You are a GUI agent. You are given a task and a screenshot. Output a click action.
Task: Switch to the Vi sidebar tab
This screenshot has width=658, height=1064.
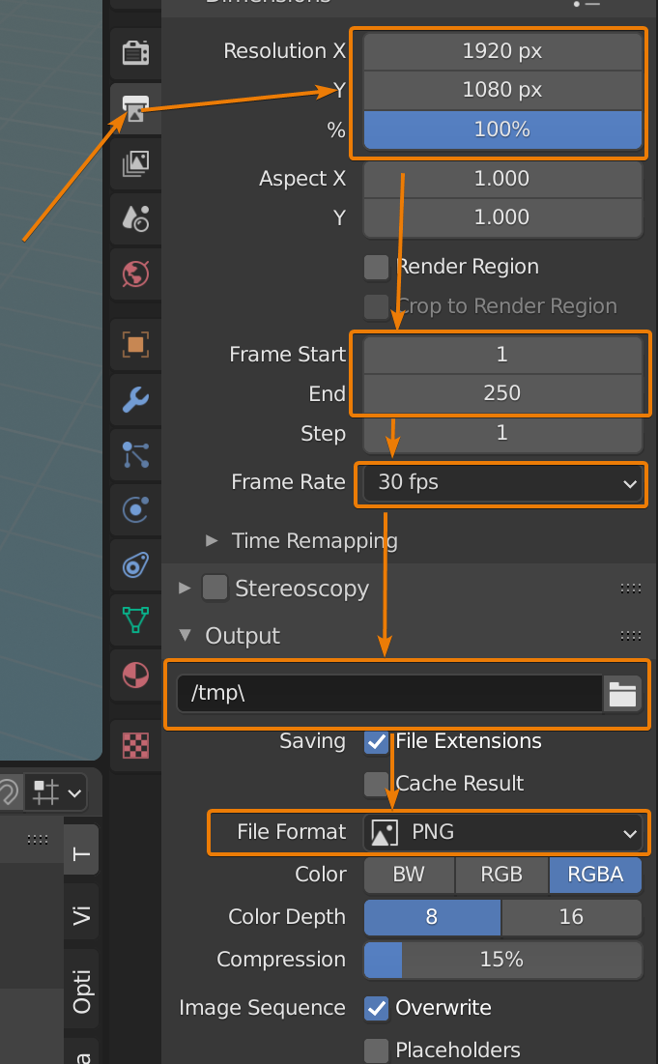(81, 916)
